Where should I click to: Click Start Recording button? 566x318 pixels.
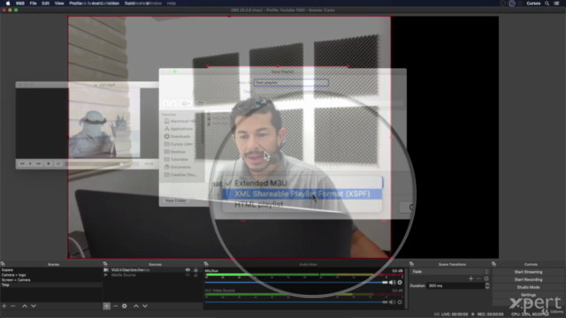(x=528, y=279)
